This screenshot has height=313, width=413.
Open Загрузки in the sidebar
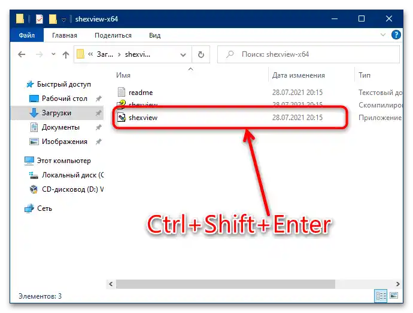pos(56,113)
